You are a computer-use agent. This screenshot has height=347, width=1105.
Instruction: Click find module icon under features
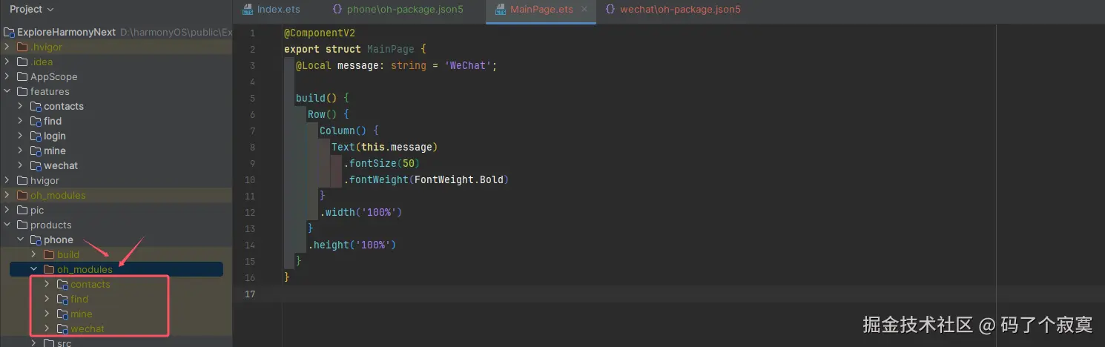pos(36,122)
